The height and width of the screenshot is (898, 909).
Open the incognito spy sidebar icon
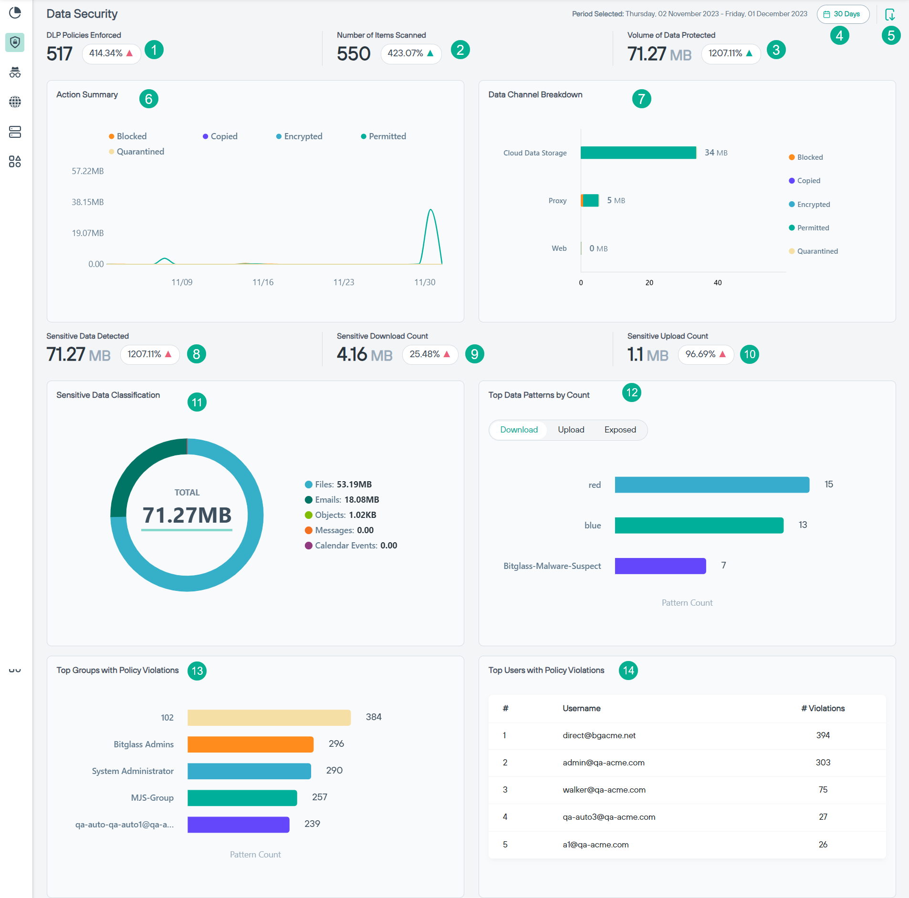click(15, 72)
